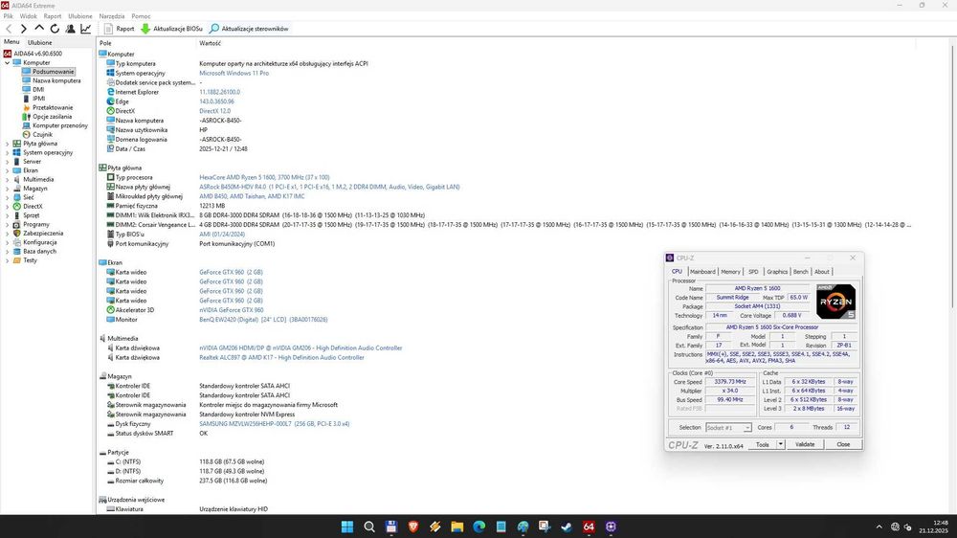Switch to the Ulubione sidebar tab
The image size is (957, 538).
point(39,43)
